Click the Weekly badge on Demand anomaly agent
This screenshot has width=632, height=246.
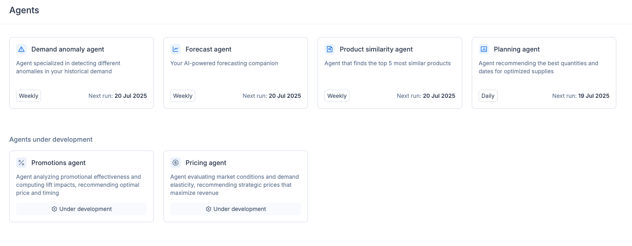(x=29, y=96)
